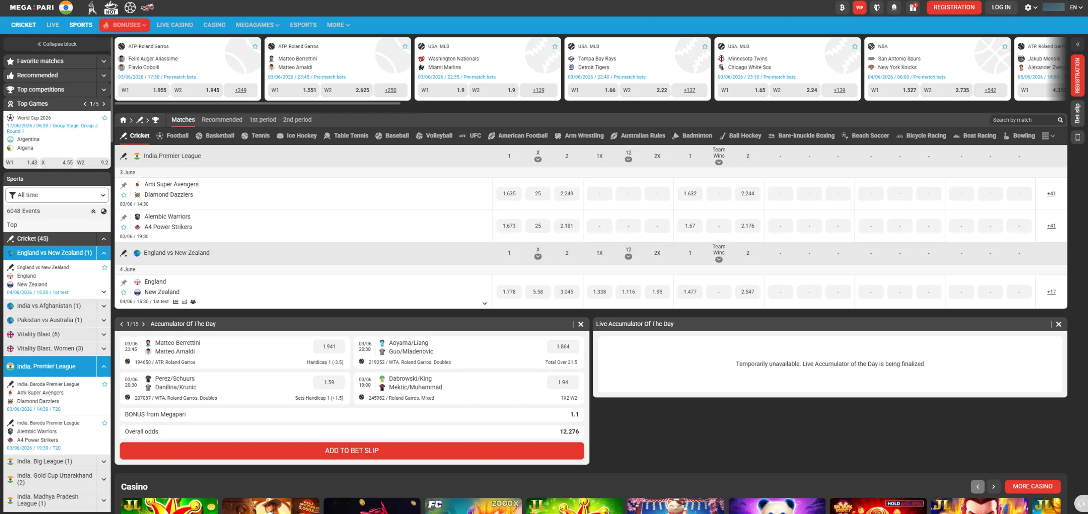1088x514 pixels.
Task: Select the Table Tennis sport filter
Action: (x=346, y=136)
